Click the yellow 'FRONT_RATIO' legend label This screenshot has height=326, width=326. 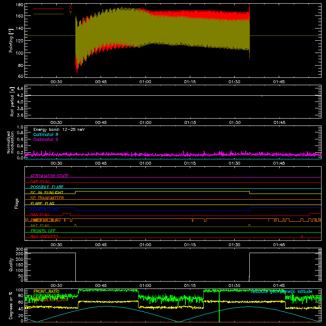[46, 291]
